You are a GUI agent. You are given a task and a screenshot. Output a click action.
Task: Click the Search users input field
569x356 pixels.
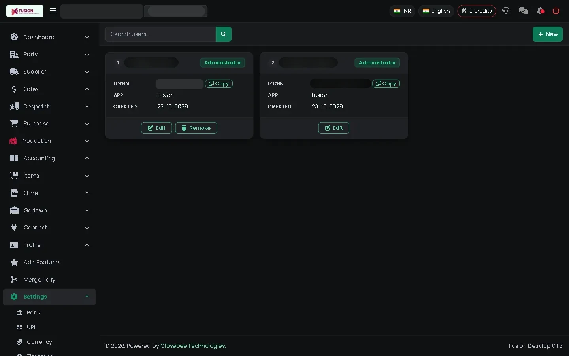160,34
